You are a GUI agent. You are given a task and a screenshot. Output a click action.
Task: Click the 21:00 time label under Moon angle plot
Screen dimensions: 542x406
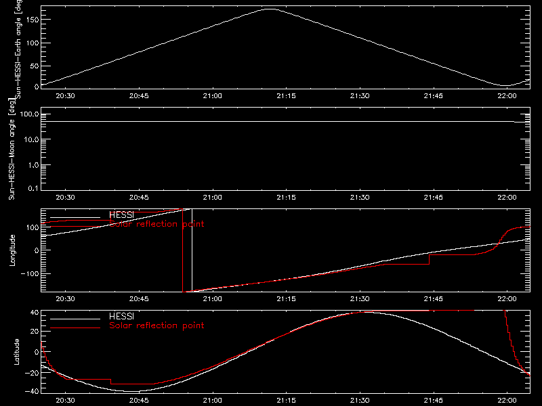[x=213, y=198]
